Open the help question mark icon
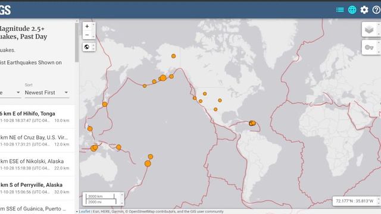381x214 pixels. click(x=376, y=10)
